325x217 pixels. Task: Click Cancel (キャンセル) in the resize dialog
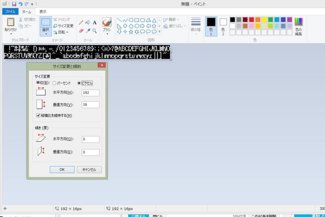(x=89, y=169)
